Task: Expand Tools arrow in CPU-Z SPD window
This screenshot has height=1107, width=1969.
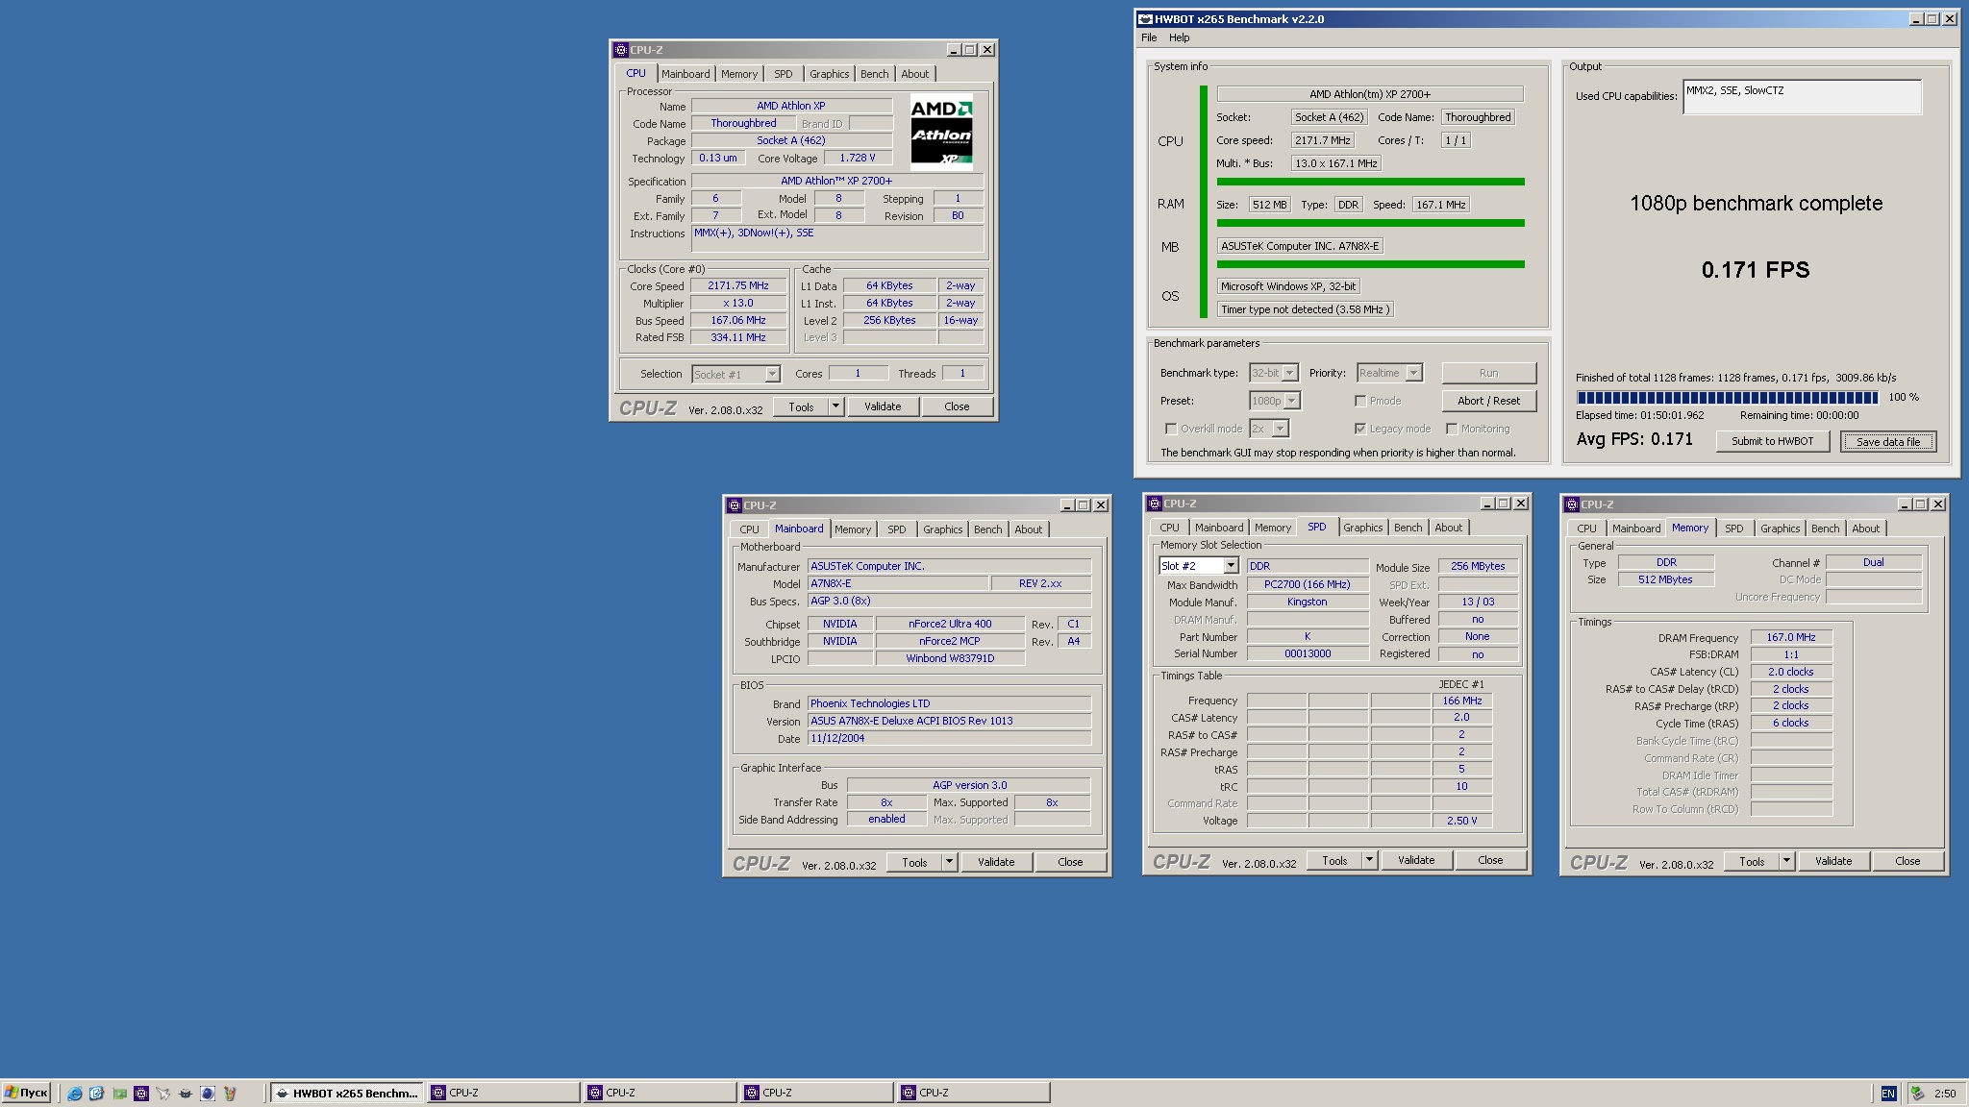Action: point(1369,860)
